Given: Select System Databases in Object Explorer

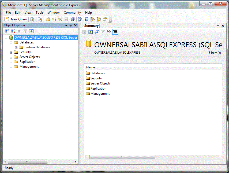Looking at the screenshot, I should [x=37, y=47].
